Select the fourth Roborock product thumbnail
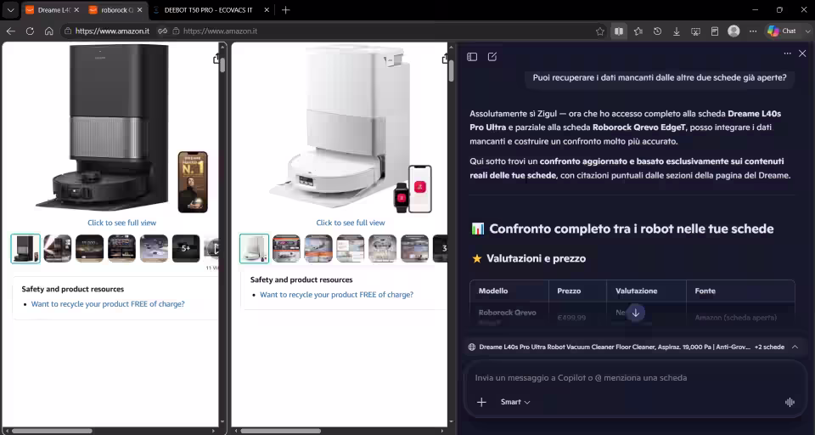815x435 pixels. tap(351, 249)
